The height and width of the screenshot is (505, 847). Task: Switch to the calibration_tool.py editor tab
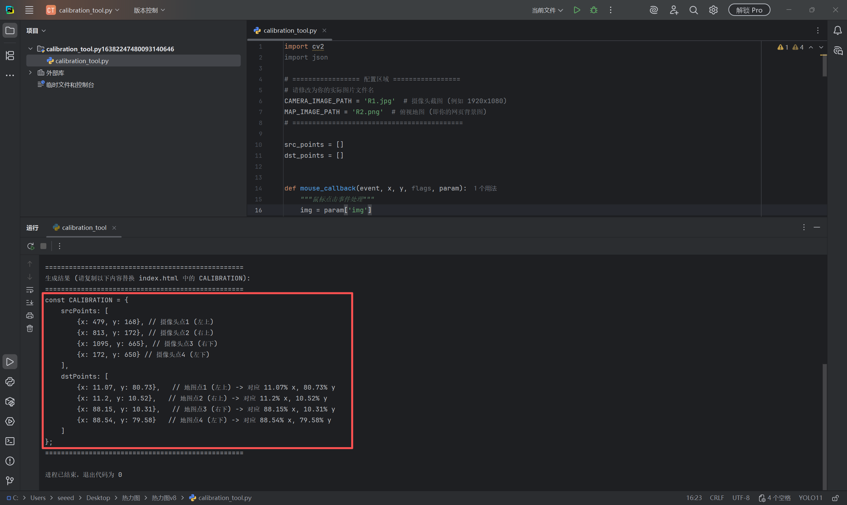click(x=290, y=31)
